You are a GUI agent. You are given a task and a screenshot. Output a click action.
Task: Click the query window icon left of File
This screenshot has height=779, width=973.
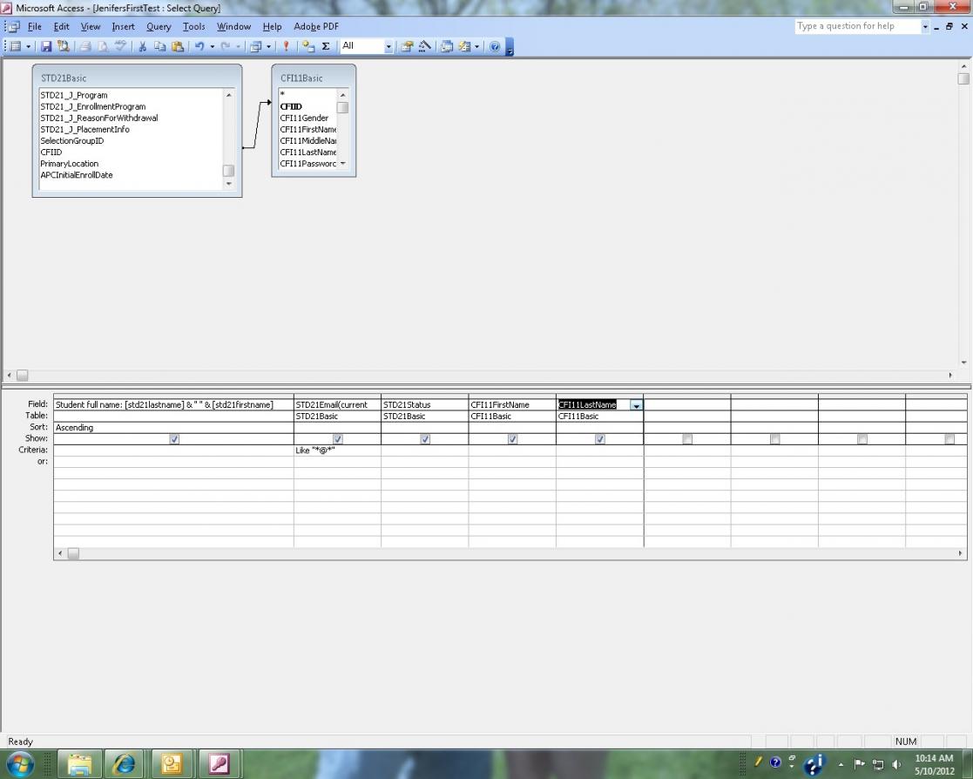point(14,27)
